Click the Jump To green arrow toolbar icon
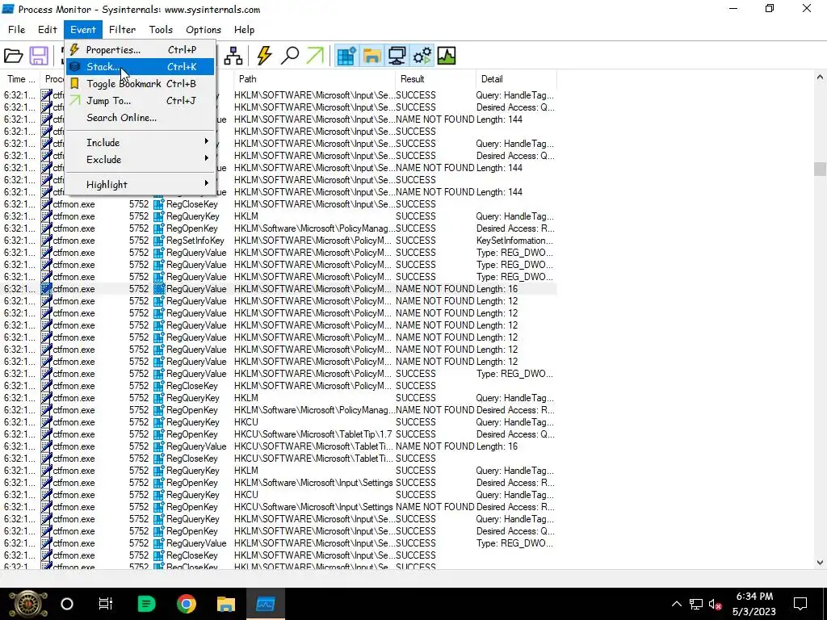The image size is (827, 620). tap(315, 56)
